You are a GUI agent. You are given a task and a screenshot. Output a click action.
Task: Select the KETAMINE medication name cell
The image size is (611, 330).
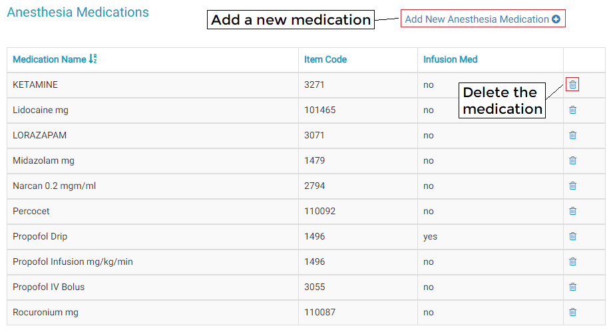point(35,84)
